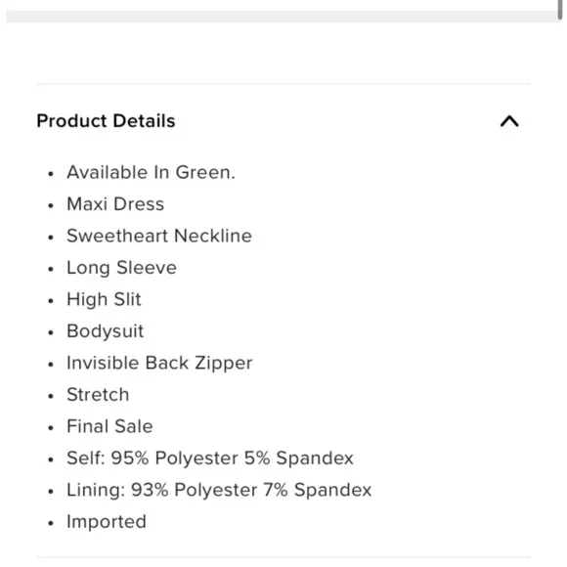The image size is (567, 567).
Task: Click the 'Final Sale' entry
Action: tap(109, 426)
